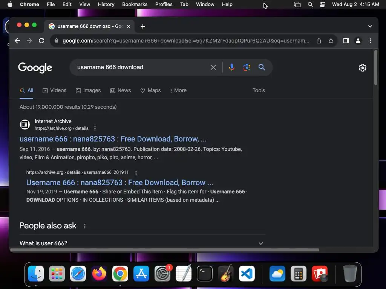Screen dimensions: 386x289
Task: Launch Firefox from the dock
Action: (x=99, y=274)
